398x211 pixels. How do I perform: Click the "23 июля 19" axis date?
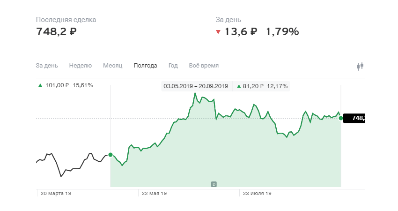tap(256, 193)
